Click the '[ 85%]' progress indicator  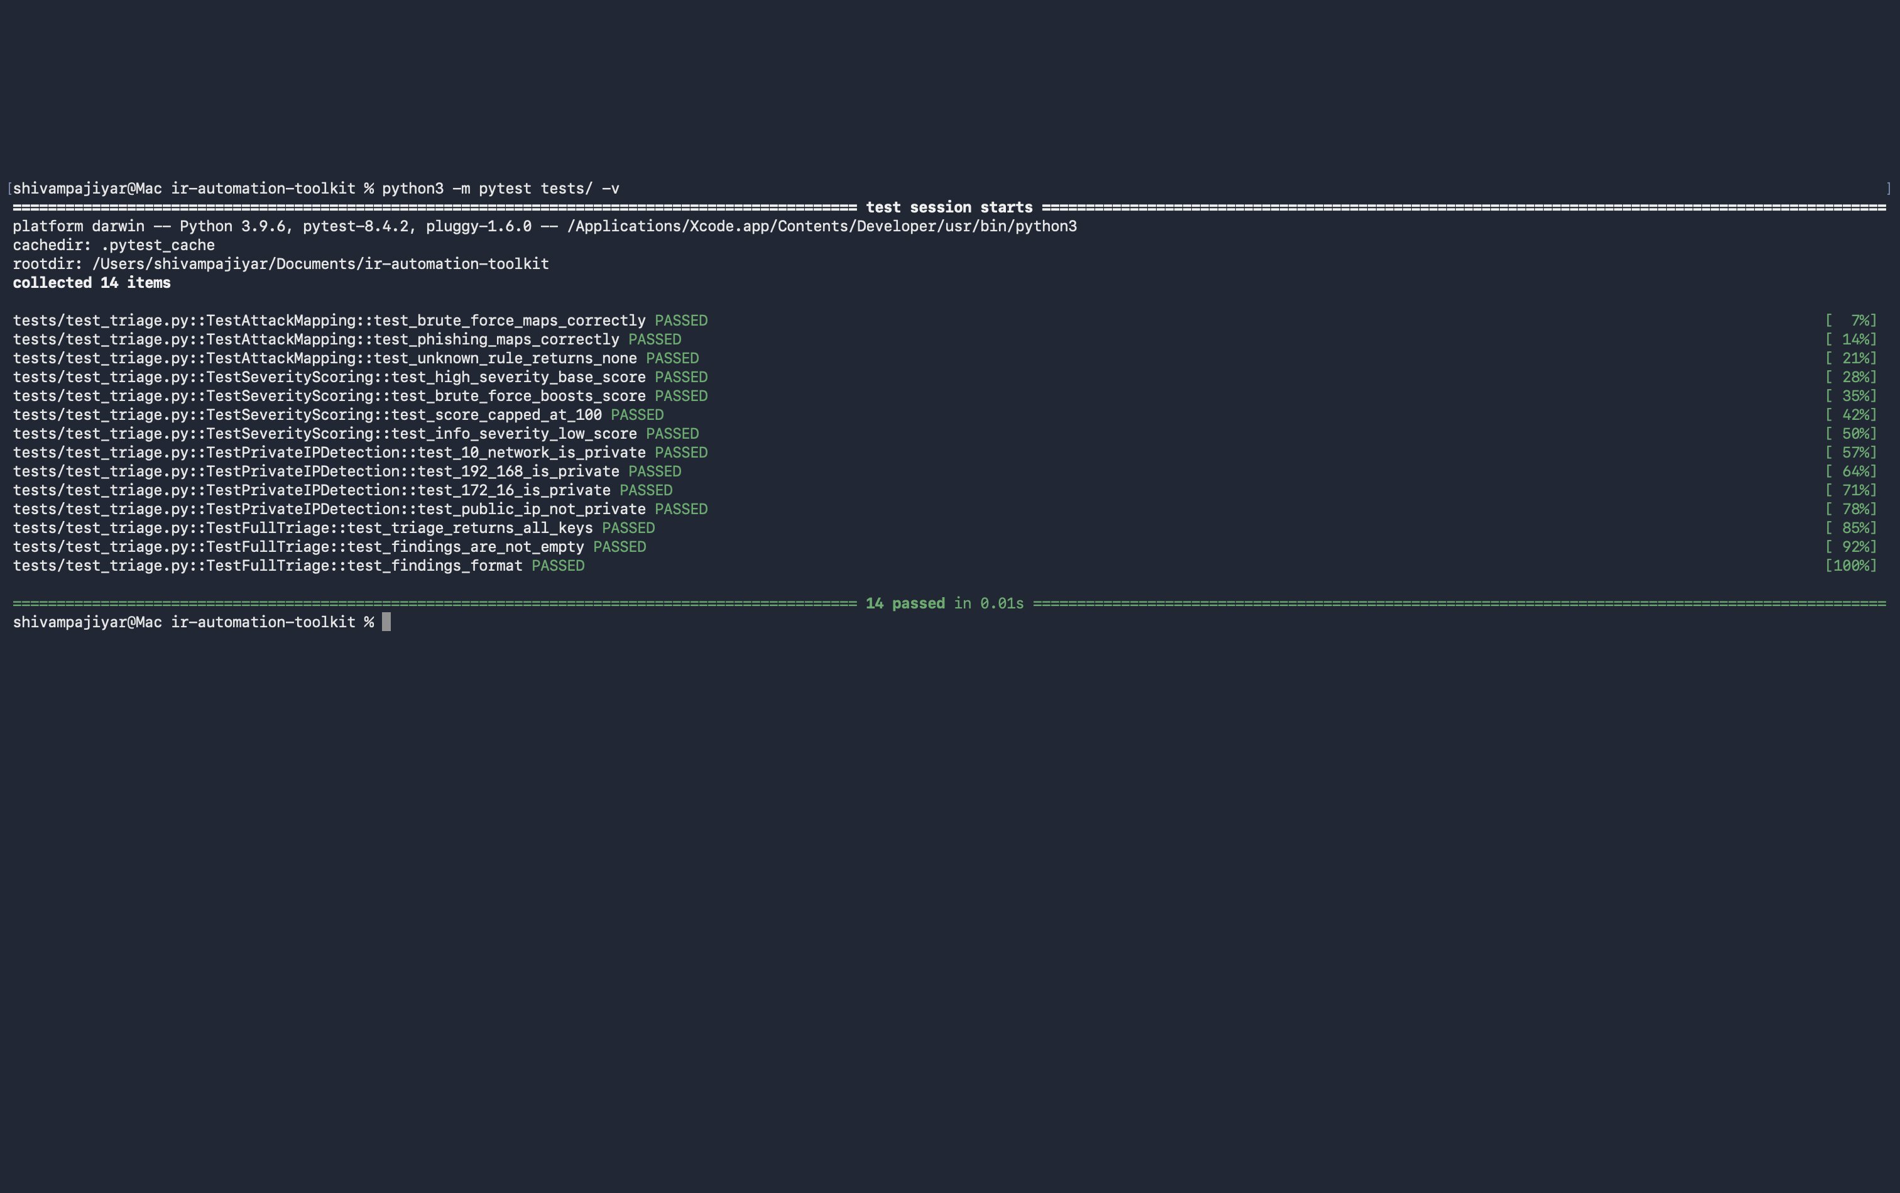1851,528
